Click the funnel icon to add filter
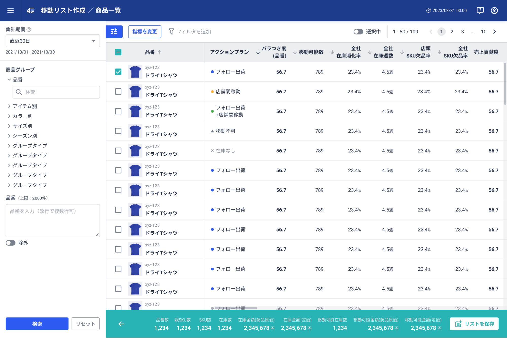 pos(171,32)
